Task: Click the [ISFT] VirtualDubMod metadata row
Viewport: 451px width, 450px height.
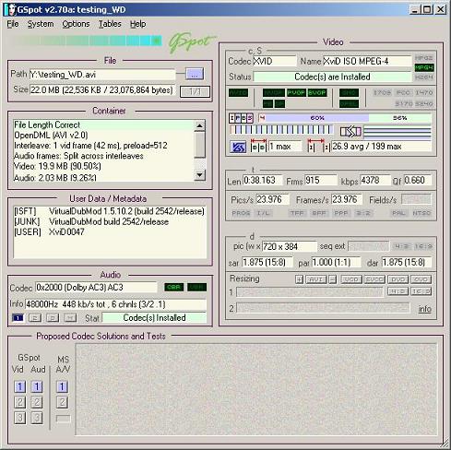Action: [110, 211]
